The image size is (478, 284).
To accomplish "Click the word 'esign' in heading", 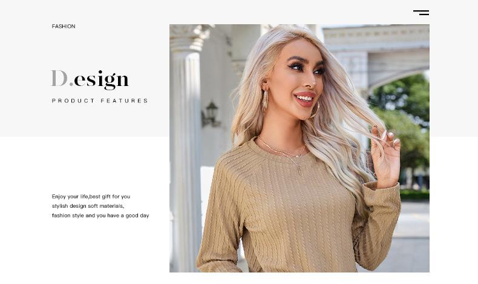I will click(x=102, y=80).
